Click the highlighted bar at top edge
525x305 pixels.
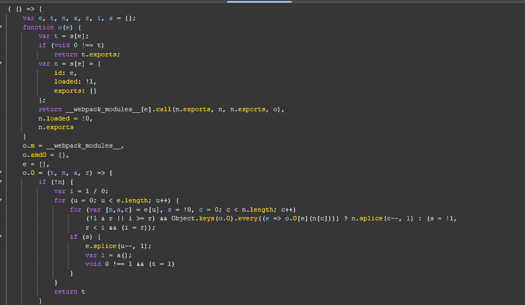pyautogui.click(x=259, y=2)
